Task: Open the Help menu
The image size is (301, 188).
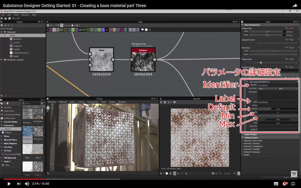Action: coord(34,15)
